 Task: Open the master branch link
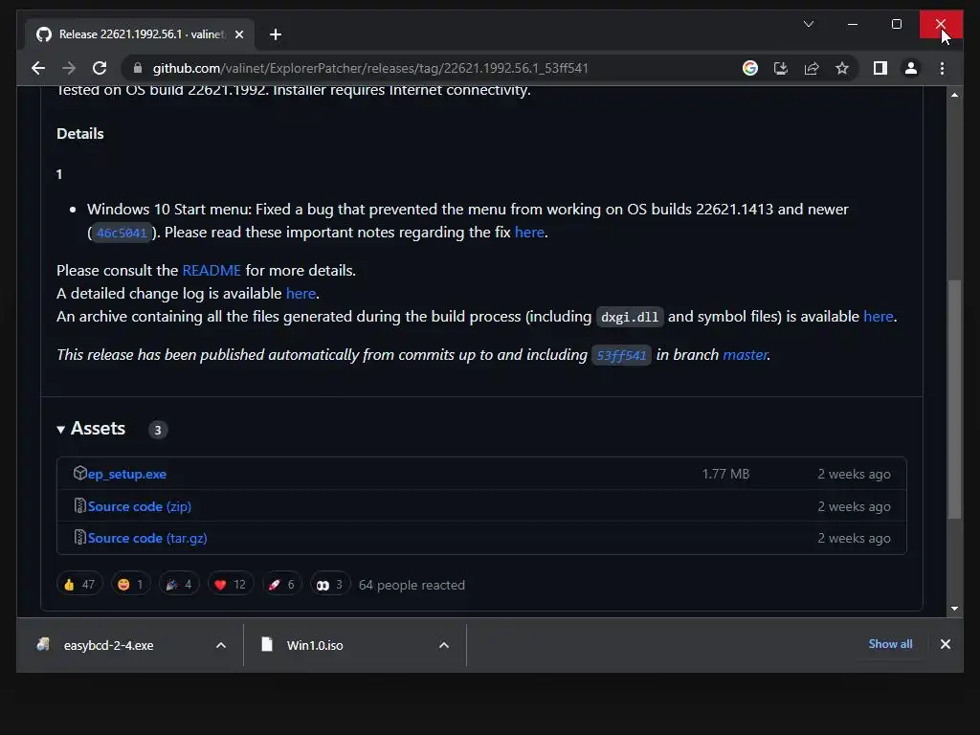(x=745, y=355)
